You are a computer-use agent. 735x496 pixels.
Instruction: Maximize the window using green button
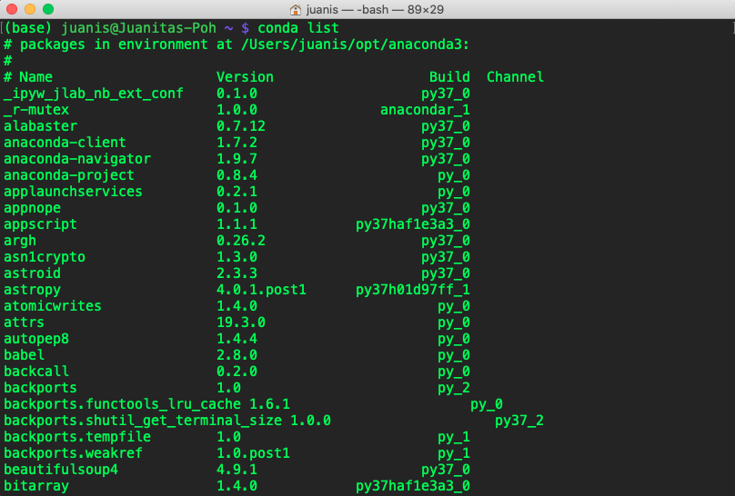point(48,9)
